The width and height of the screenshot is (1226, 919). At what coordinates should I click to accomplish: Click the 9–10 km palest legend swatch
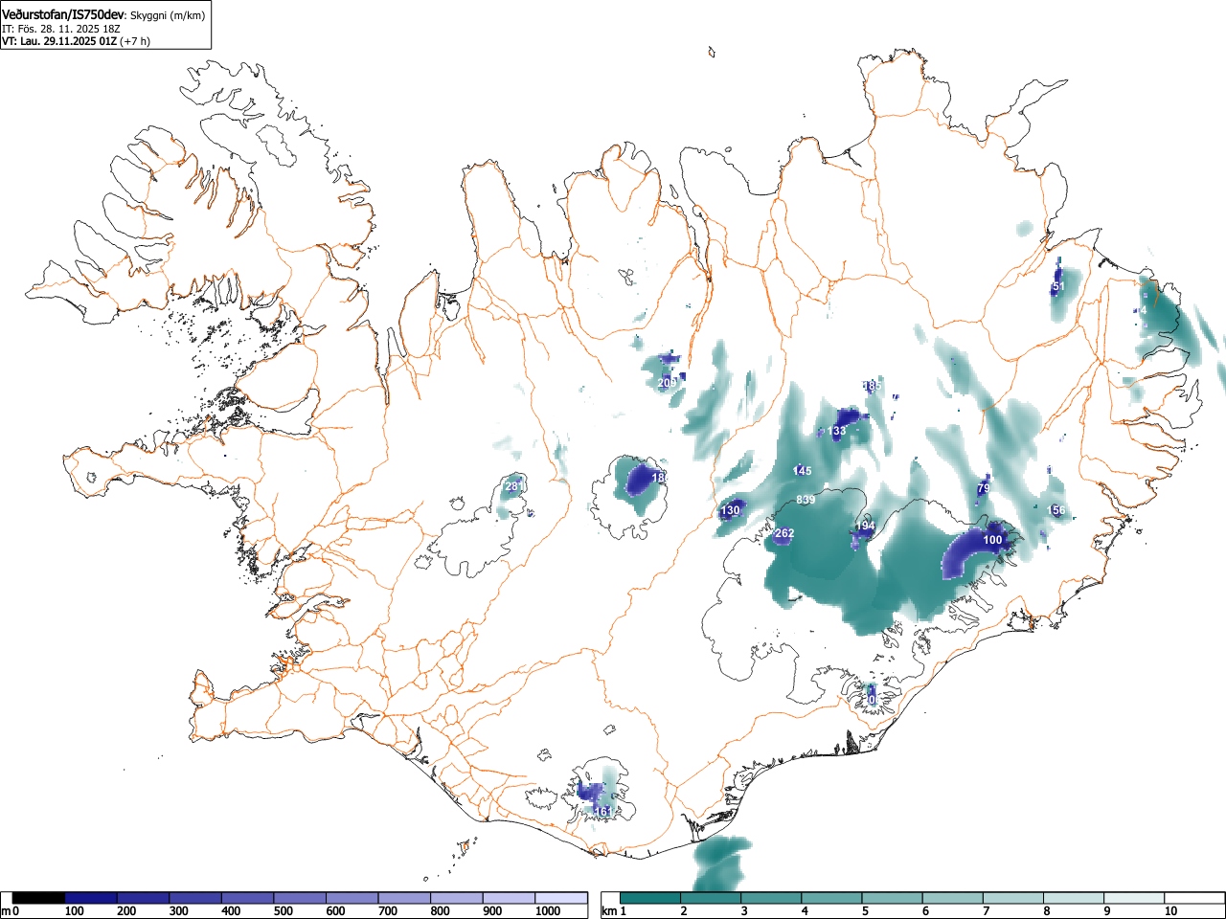pyautogui.click(x=1133, y=898)
